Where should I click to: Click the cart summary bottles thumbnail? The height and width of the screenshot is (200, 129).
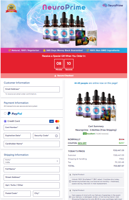[96, 105]
